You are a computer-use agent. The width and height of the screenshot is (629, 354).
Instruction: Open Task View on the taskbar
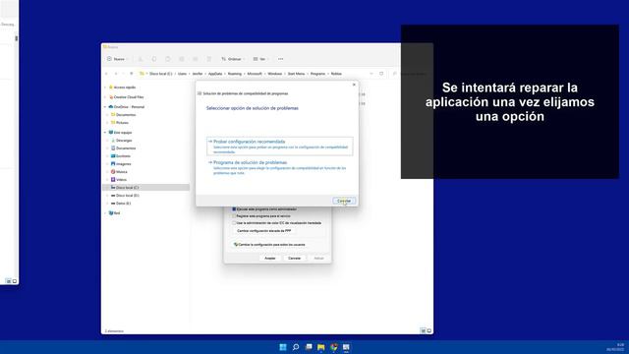tap(309, 347)
